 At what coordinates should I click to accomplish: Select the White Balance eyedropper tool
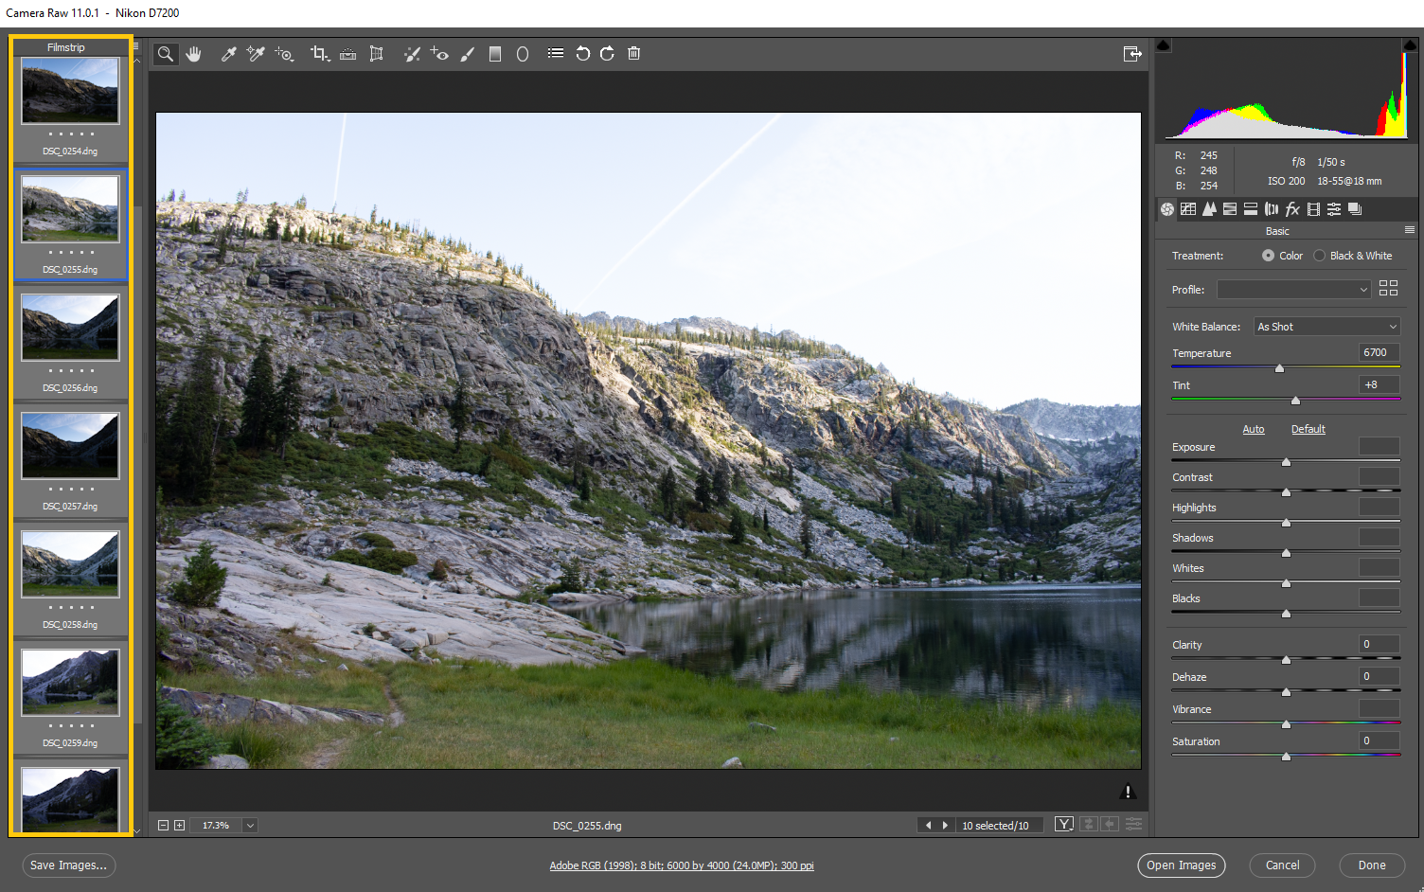pyautogui.click(x=228, y=53)
